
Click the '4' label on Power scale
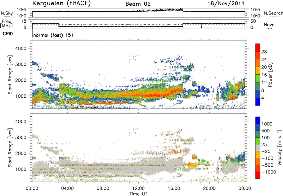[x=263, y=98]
